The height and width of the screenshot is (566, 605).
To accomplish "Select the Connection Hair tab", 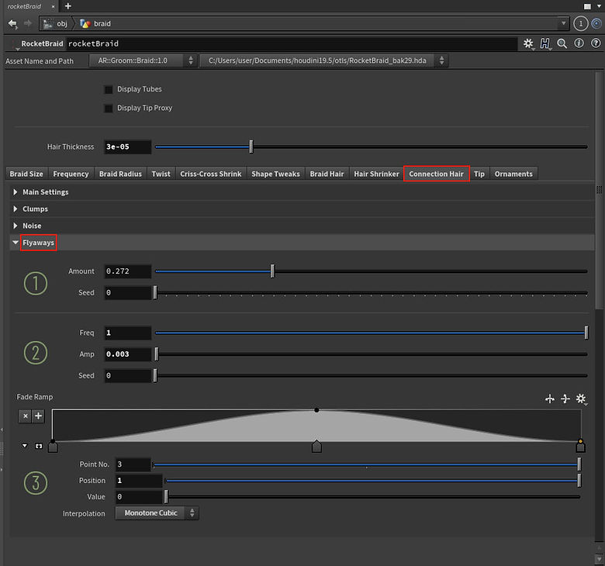I will tap(437, 174).
